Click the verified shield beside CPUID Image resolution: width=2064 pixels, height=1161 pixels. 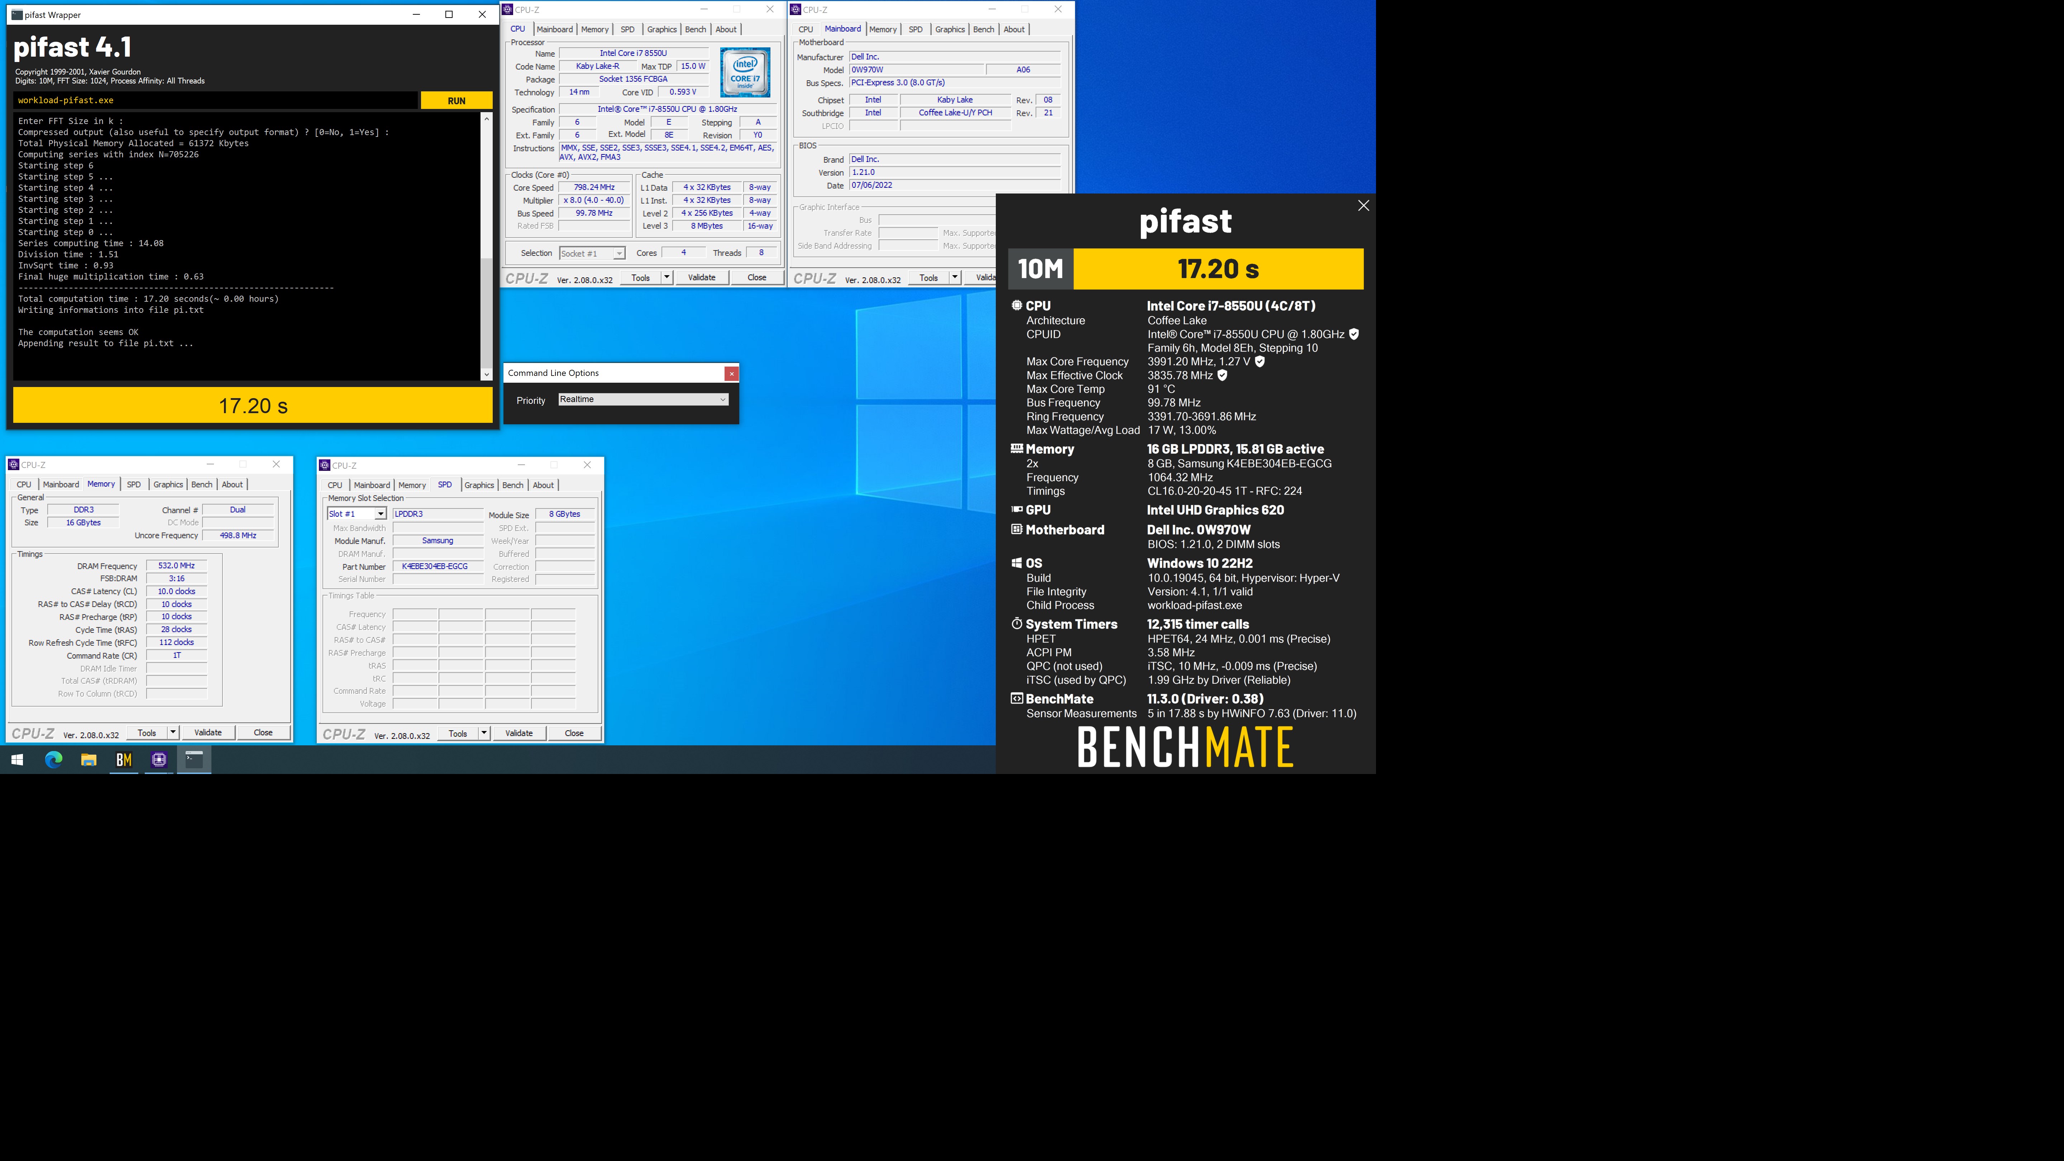(x=1354, y=334)
